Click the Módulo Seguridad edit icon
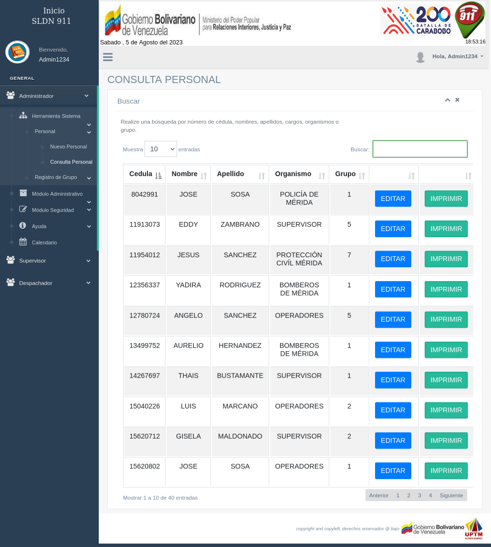The height and width of the screenshot is (547, 491). (x=23, y=209)
